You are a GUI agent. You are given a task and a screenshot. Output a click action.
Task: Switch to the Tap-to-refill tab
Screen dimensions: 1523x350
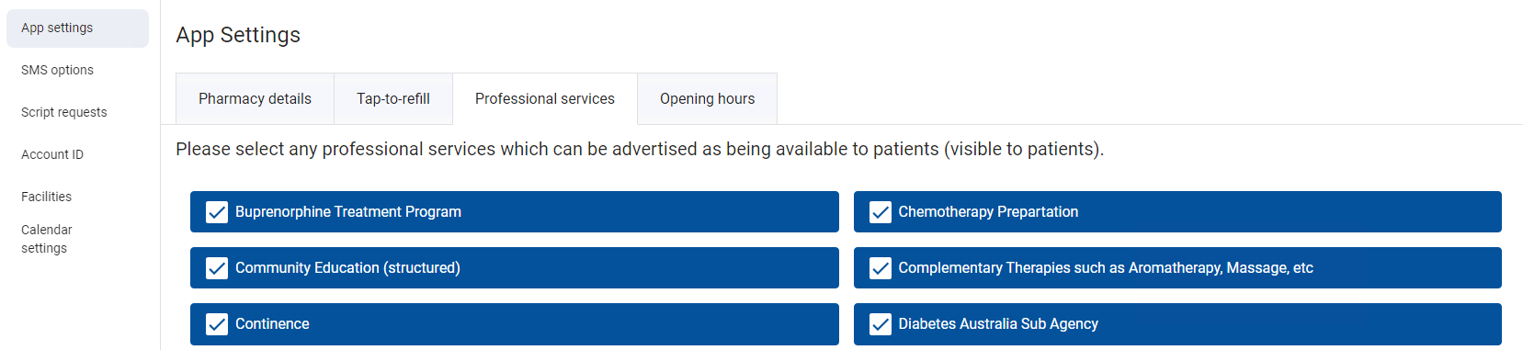[x=393, y=98]
